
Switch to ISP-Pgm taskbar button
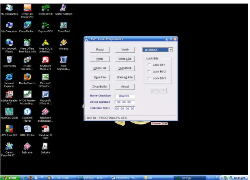pyautogui.click(x=189, y=178)
